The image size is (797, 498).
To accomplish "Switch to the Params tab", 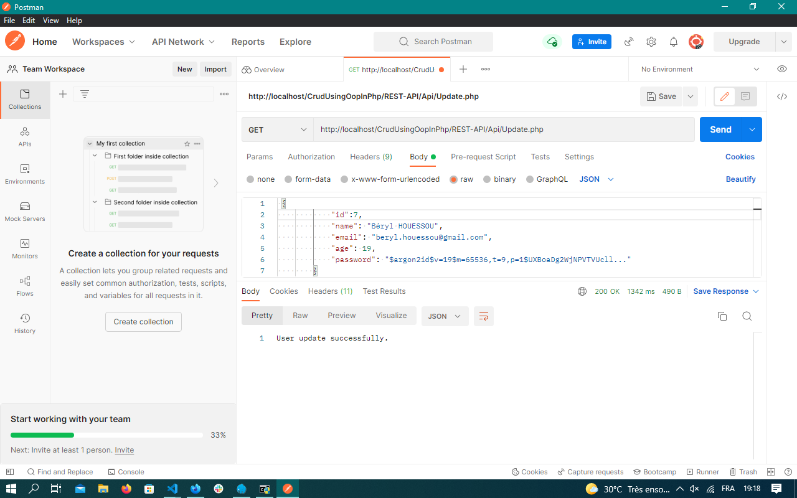I will tap(260, 157).
